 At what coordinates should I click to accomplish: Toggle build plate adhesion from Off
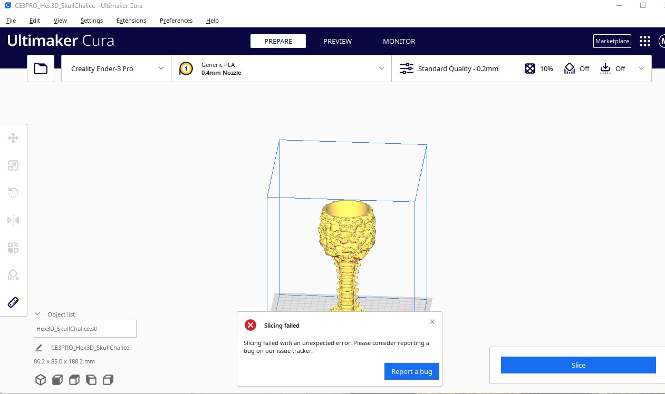coord(612,68)
